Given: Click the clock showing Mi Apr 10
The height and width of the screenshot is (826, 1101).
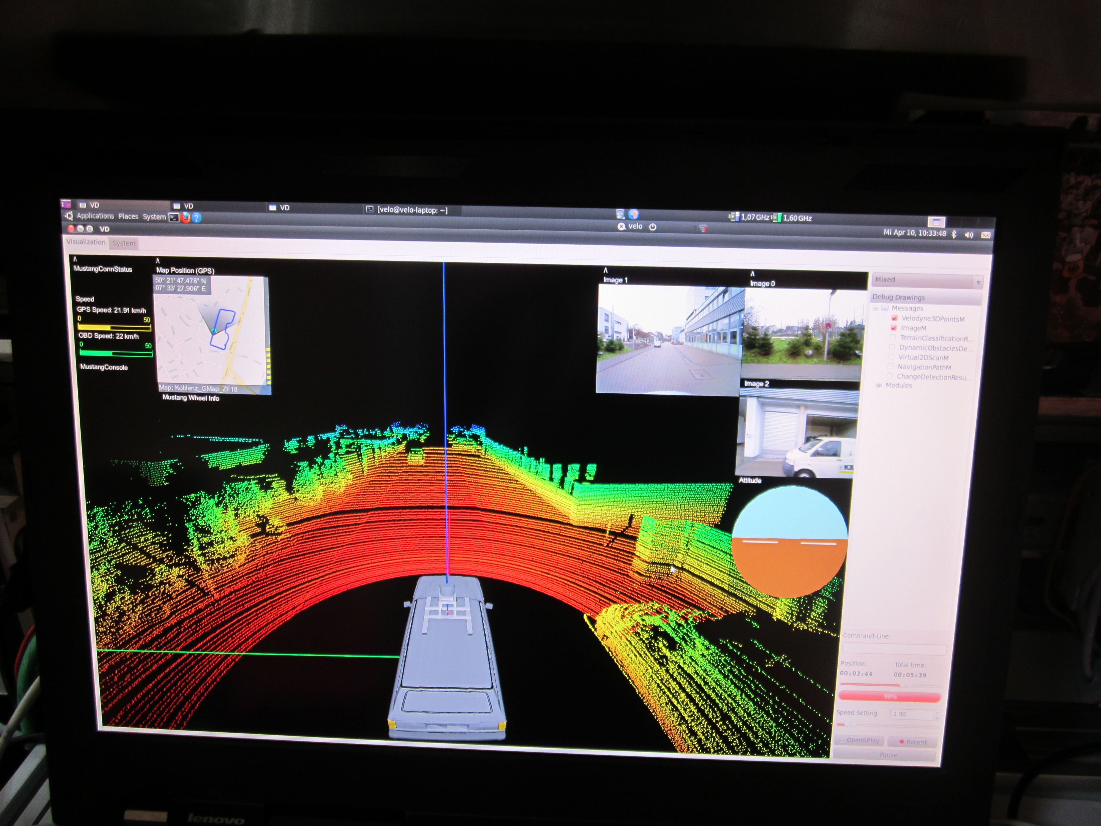Looking at the screenshot, I should click(914, 233).
